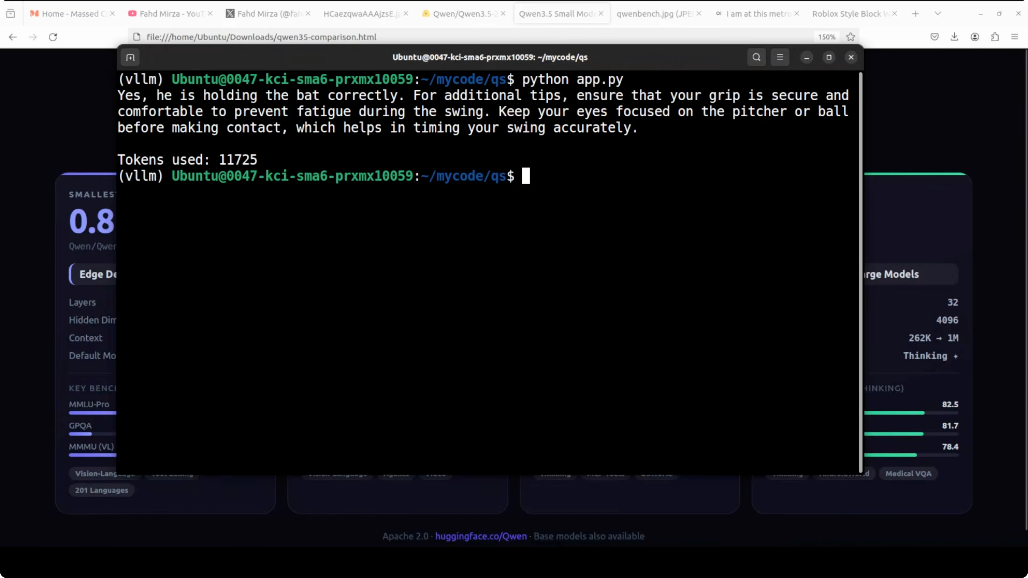Close the Roblox Style Block tab

tap(894, 14)
